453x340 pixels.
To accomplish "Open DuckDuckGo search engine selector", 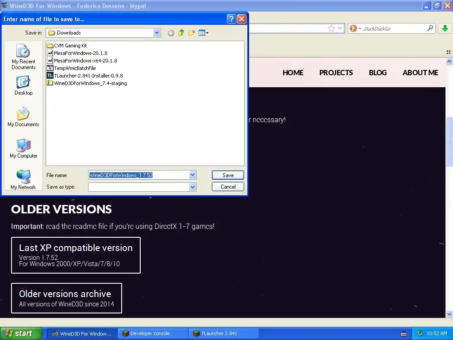I will [355, 28].
